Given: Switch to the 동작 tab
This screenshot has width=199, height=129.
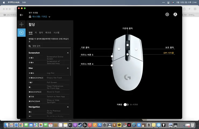Looking at the screenshot, I should pyautogui.click(x=41, y=33).
